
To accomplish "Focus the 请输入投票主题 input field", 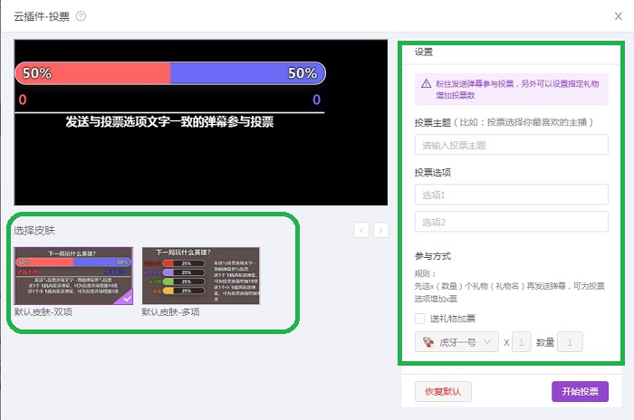I will point(512,145).
